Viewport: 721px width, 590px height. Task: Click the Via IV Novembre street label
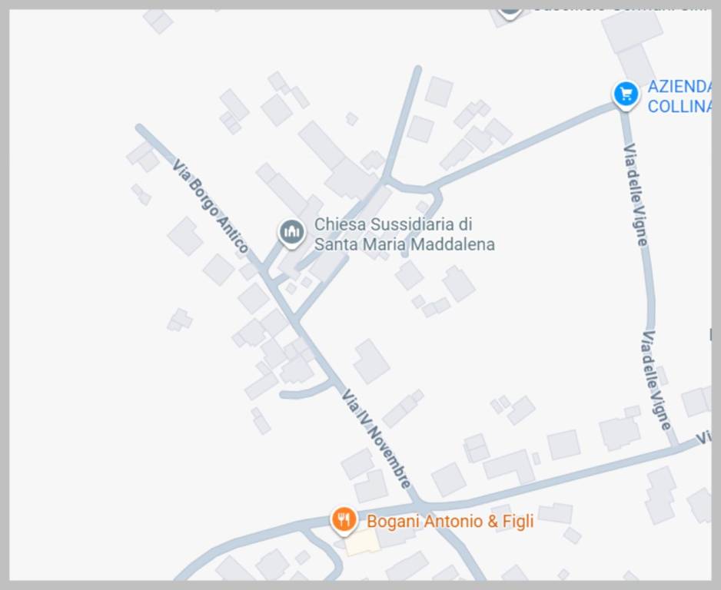click(x=376, y=439)
